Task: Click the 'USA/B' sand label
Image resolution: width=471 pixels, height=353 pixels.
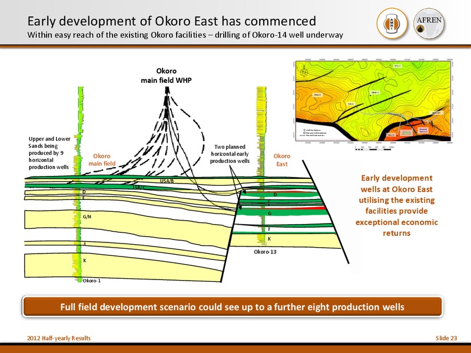Action: point(167,181)
